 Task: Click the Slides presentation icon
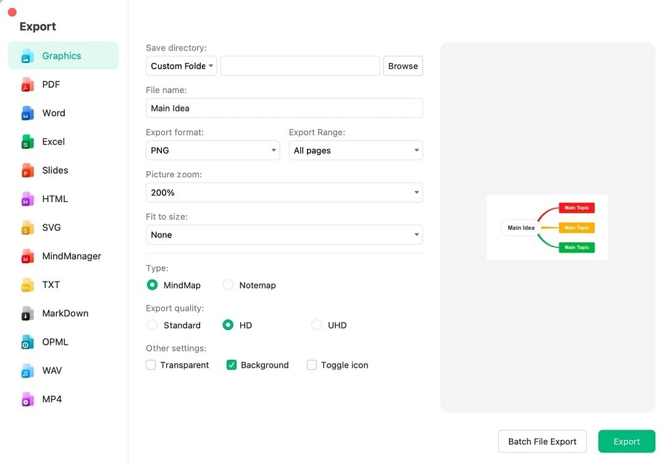pos(28,171)
